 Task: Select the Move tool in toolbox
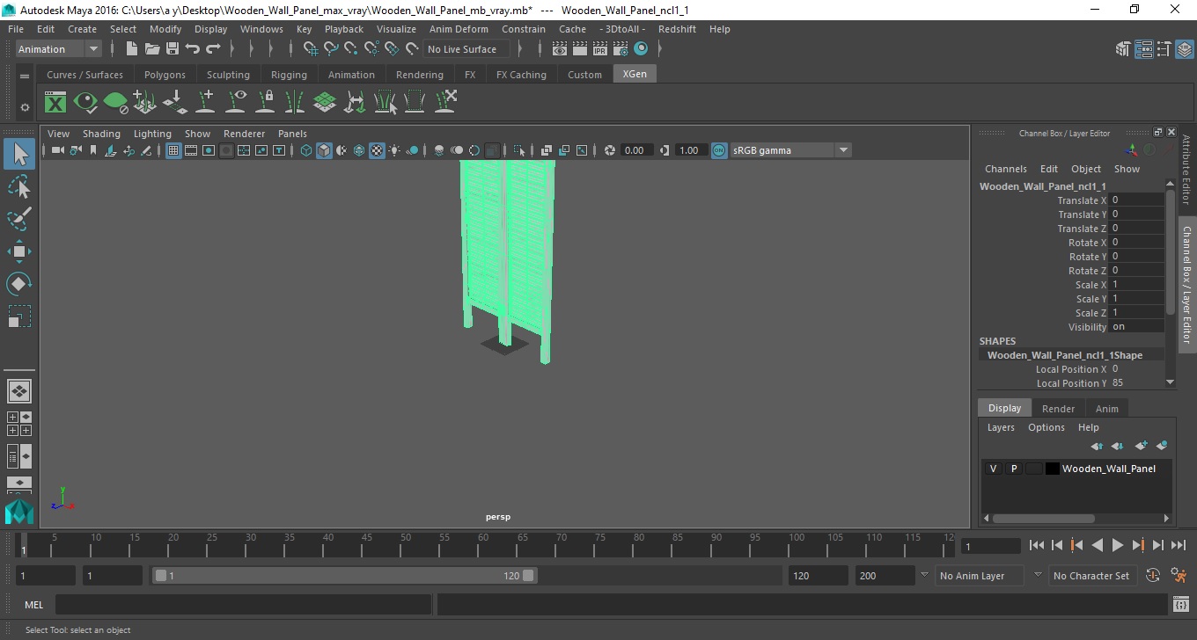coord(19,251)
